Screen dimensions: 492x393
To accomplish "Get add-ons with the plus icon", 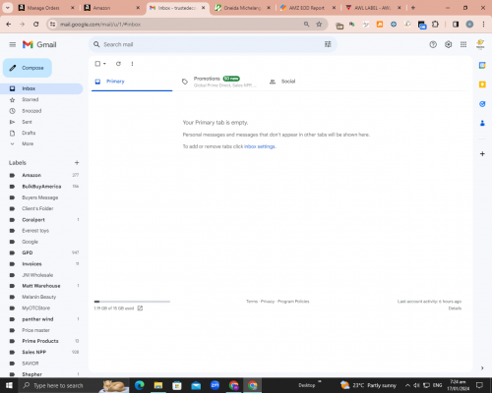I will tap(482, 153).
